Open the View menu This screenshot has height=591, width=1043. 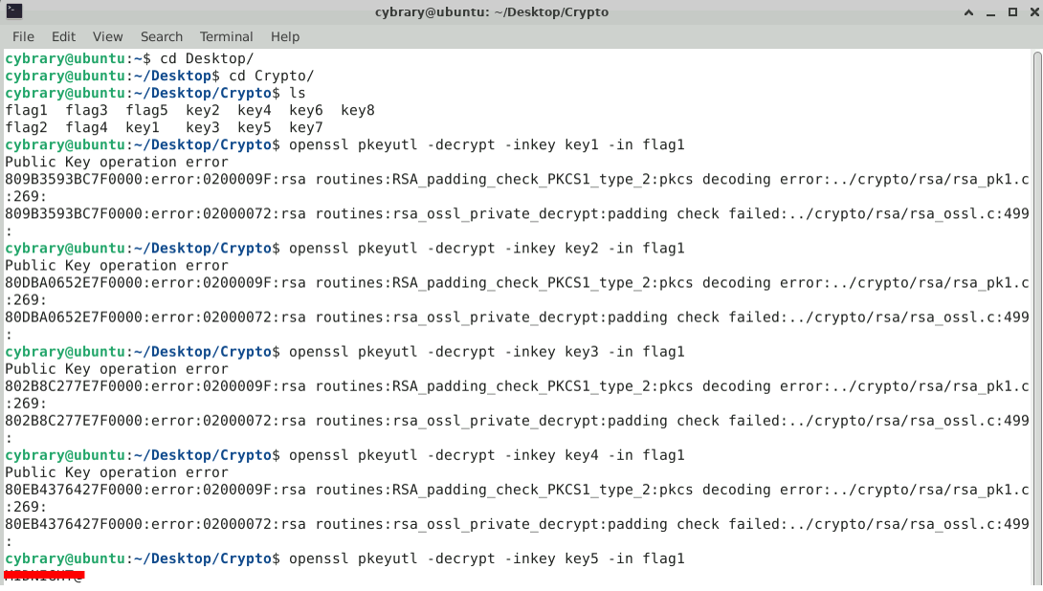(x=107, y=36)
